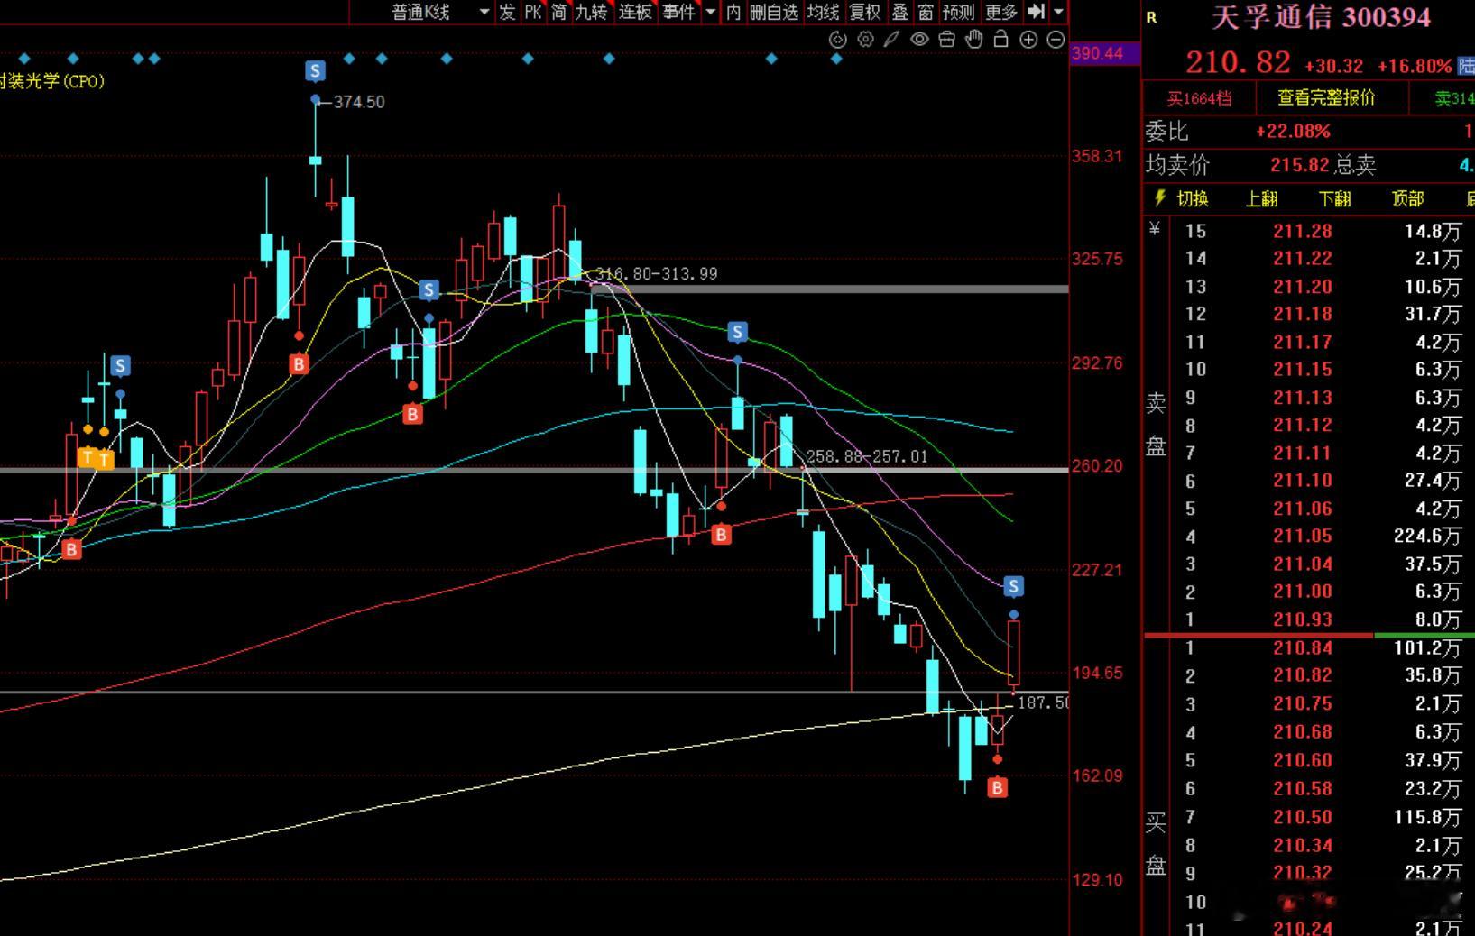Image resolution: width=1475 pixels, height=936 pixels.
Task: Zoom in with the plus circle icon
Action: click(x=1028, y=40)
